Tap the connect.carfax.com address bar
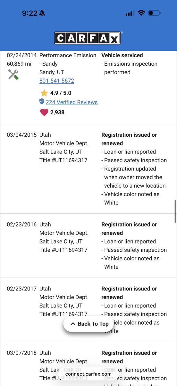The height and width of the screenshot is (386, 177). click(88, 374)
